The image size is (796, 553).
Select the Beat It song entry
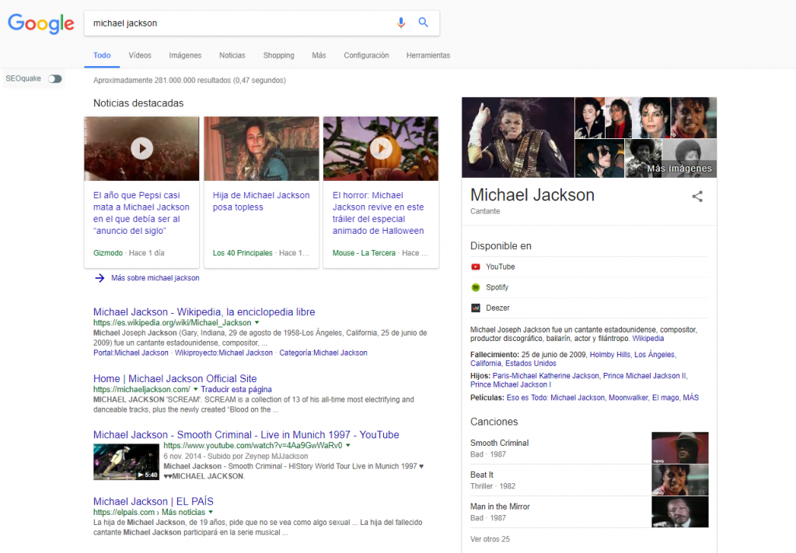[x=560, y=480]
